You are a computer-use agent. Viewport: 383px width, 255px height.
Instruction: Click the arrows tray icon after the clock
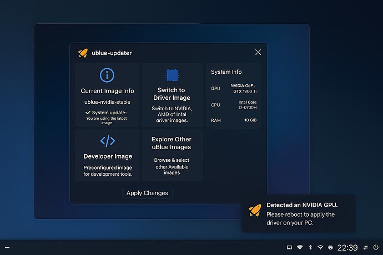365,248
